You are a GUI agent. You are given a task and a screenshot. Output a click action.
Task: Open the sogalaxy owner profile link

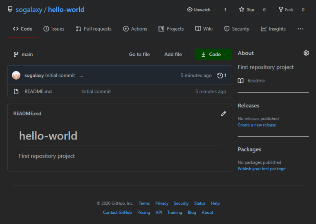[29, 9]
